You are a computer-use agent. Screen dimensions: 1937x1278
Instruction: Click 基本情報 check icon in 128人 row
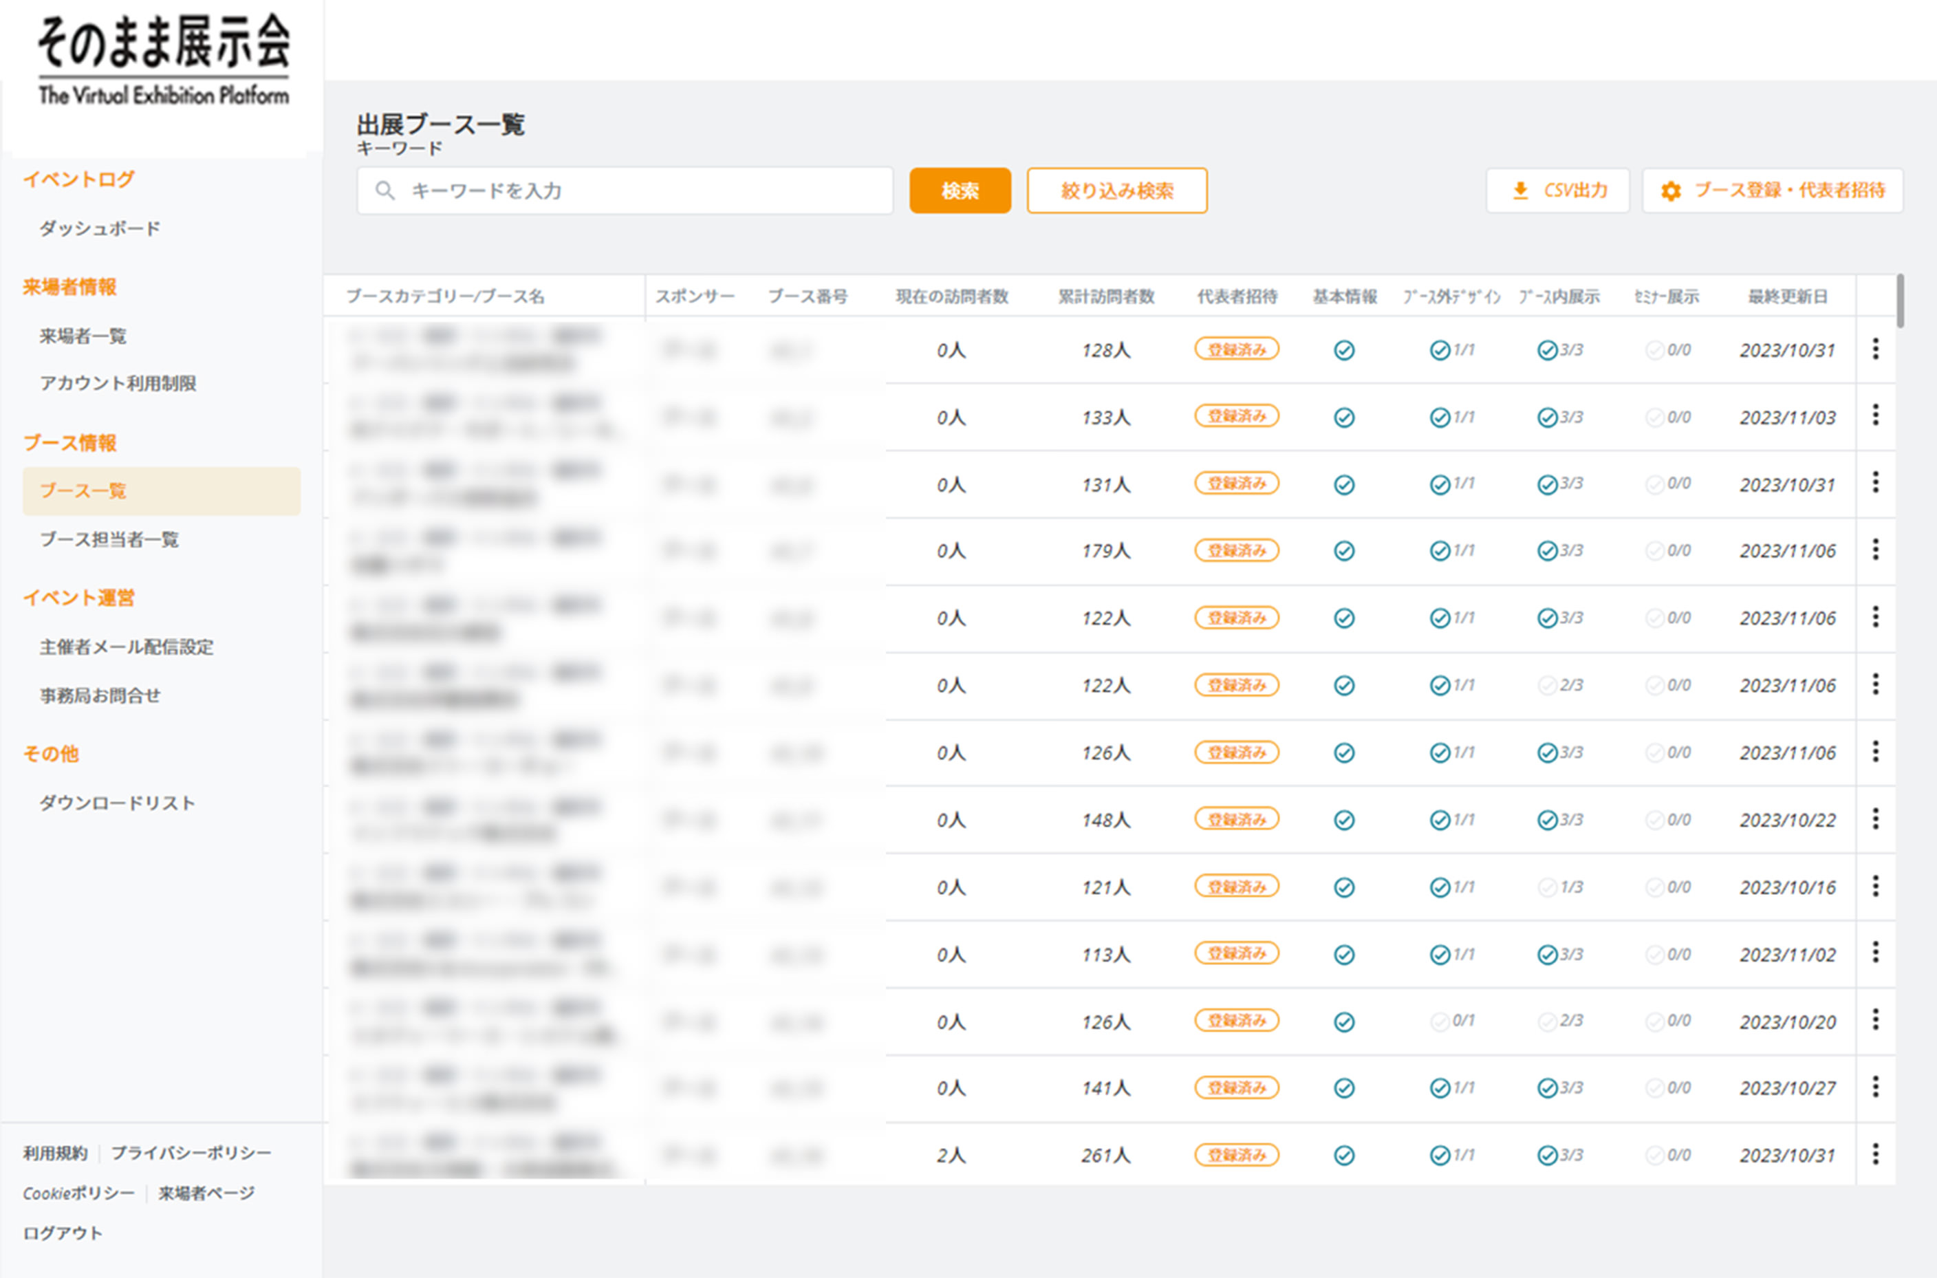click(1344, 351)
